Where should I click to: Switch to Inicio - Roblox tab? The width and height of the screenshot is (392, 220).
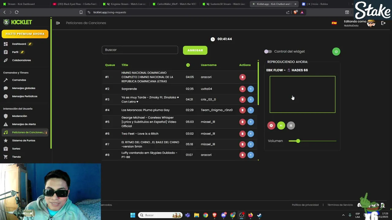(322, 4)
